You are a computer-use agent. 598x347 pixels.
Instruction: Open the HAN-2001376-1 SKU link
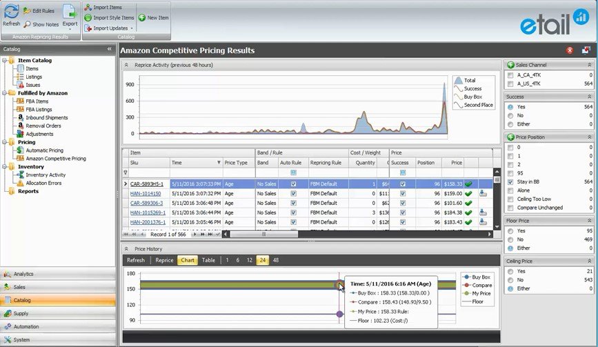(x=148, y=222)
